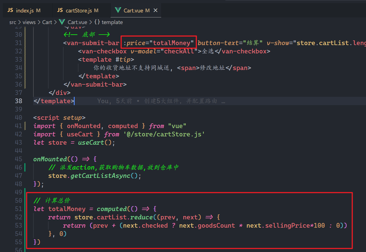
Task: Click the JS file icon on cartStore.js tab
Action: click(60, 10)
